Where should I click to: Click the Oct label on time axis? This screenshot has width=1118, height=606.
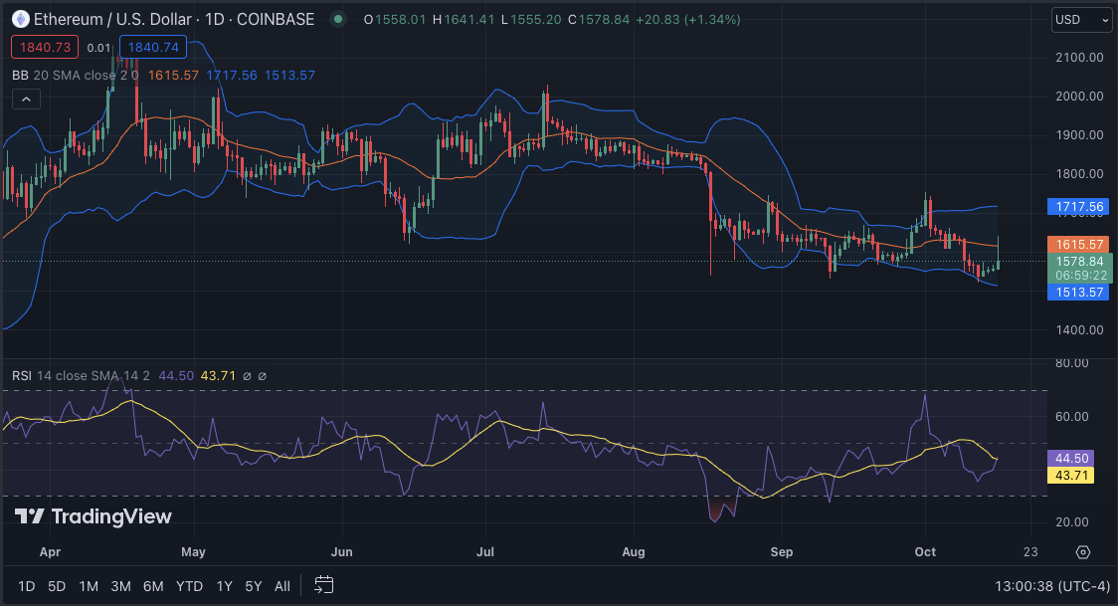coord(925,552)
